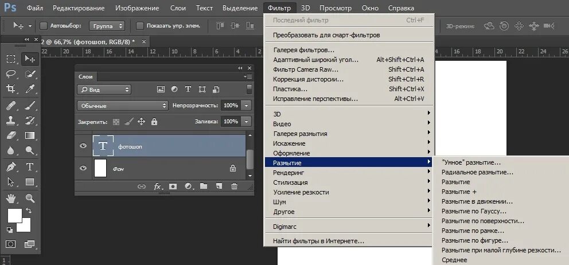The height and width of the screenshot is (265, 569).
Task: Toggle lock all padlock
Action: coord(154,122)
